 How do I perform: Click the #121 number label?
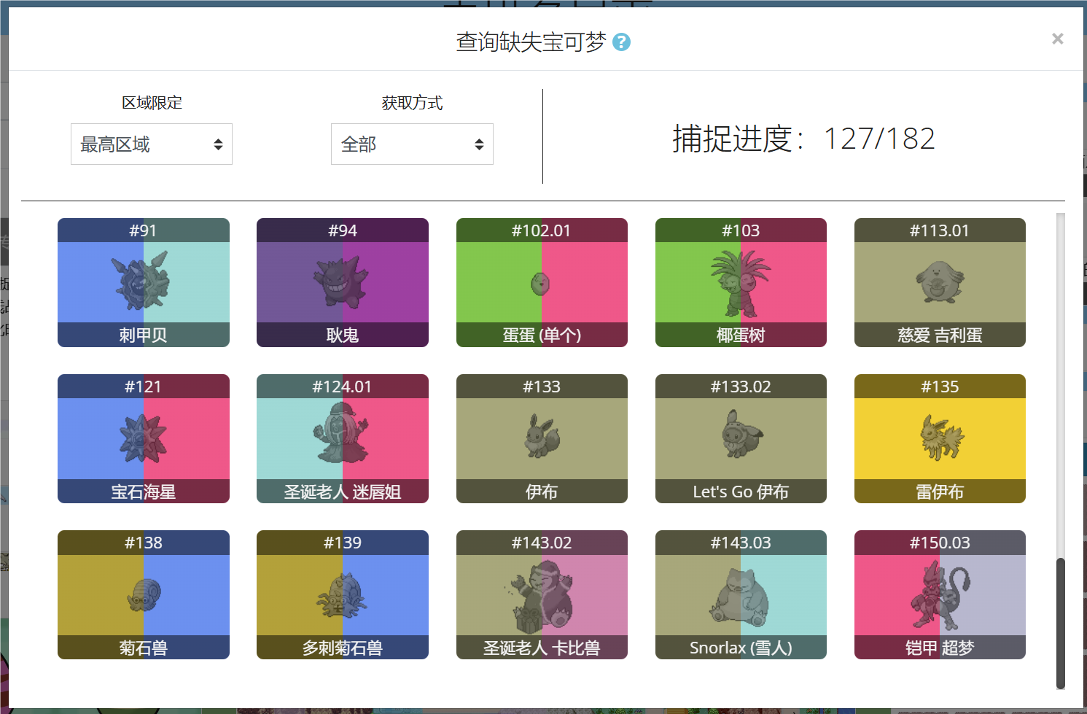[x=144, y=387]
